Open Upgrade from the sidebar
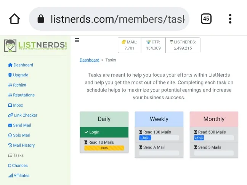Screen dimensions: 247x185 [x=21, y=75]
